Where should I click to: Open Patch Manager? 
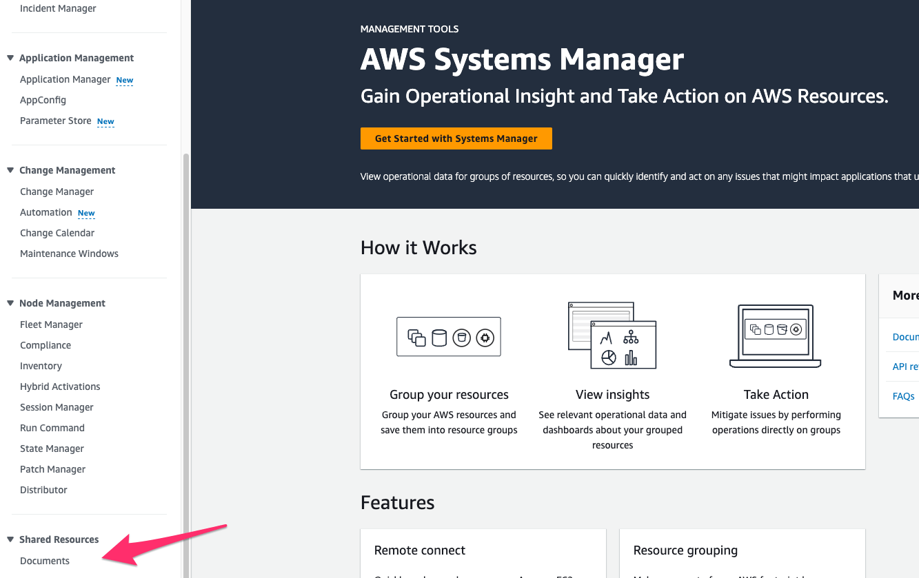tap(52, 469)
